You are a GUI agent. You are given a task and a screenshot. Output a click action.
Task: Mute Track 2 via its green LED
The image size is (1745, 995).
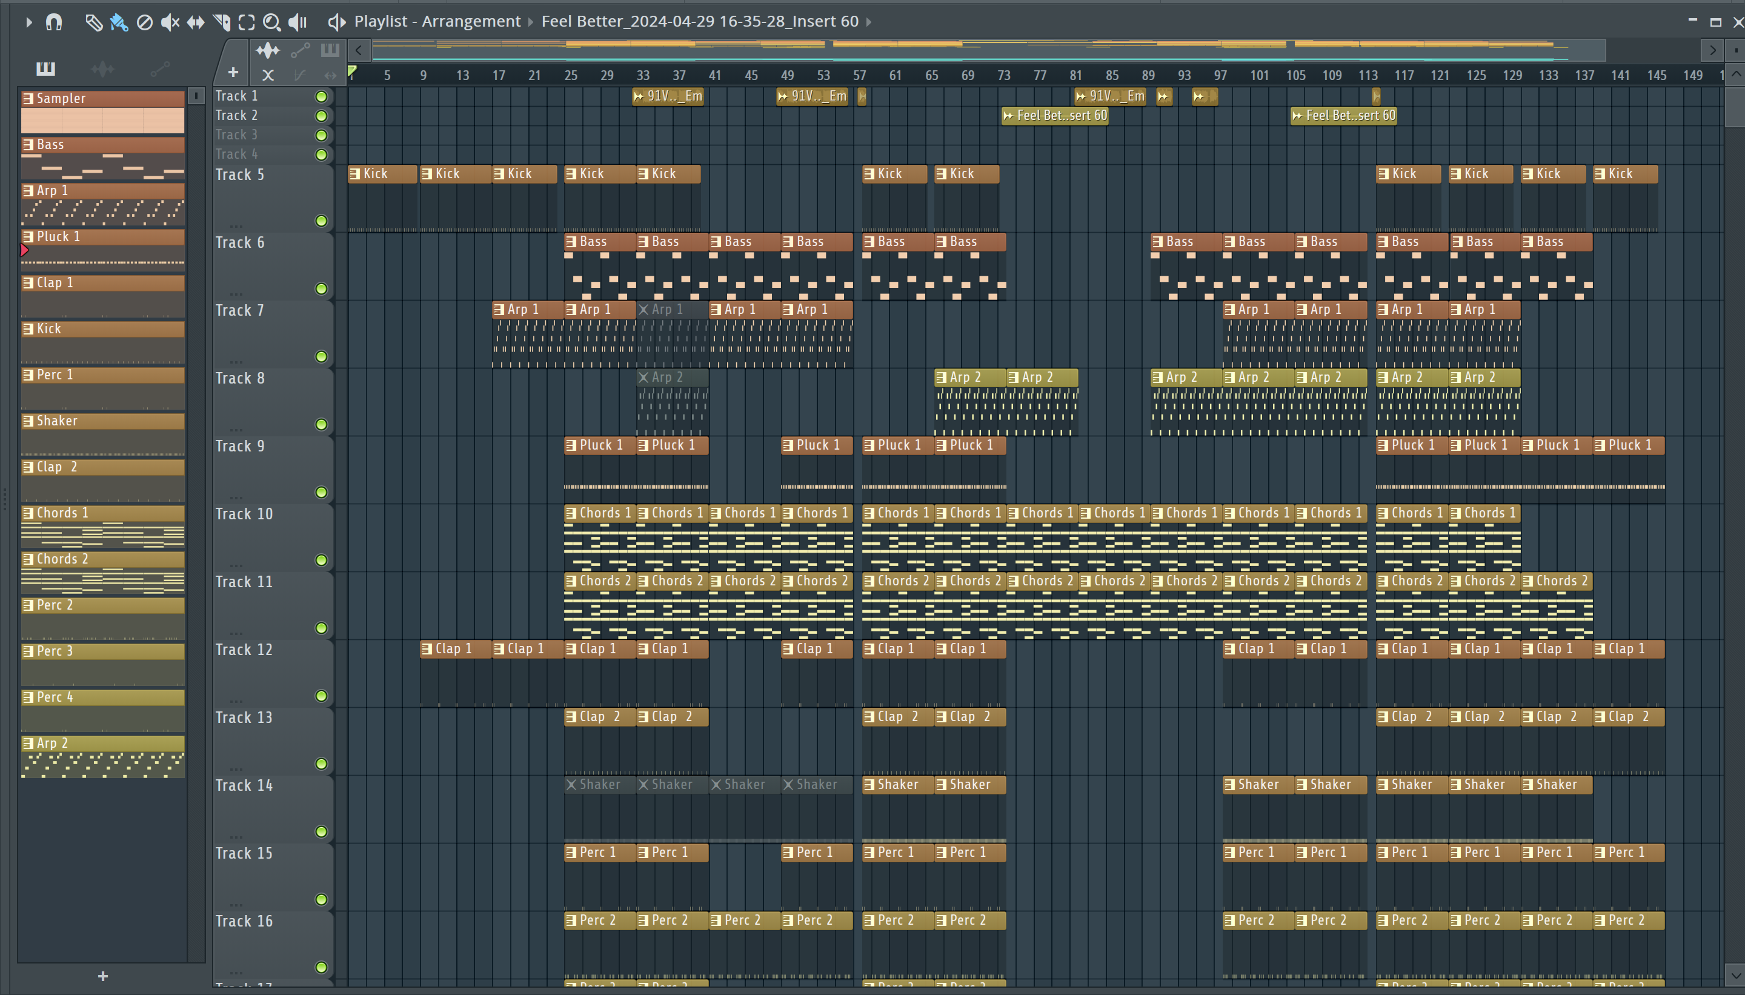point(321,116)
